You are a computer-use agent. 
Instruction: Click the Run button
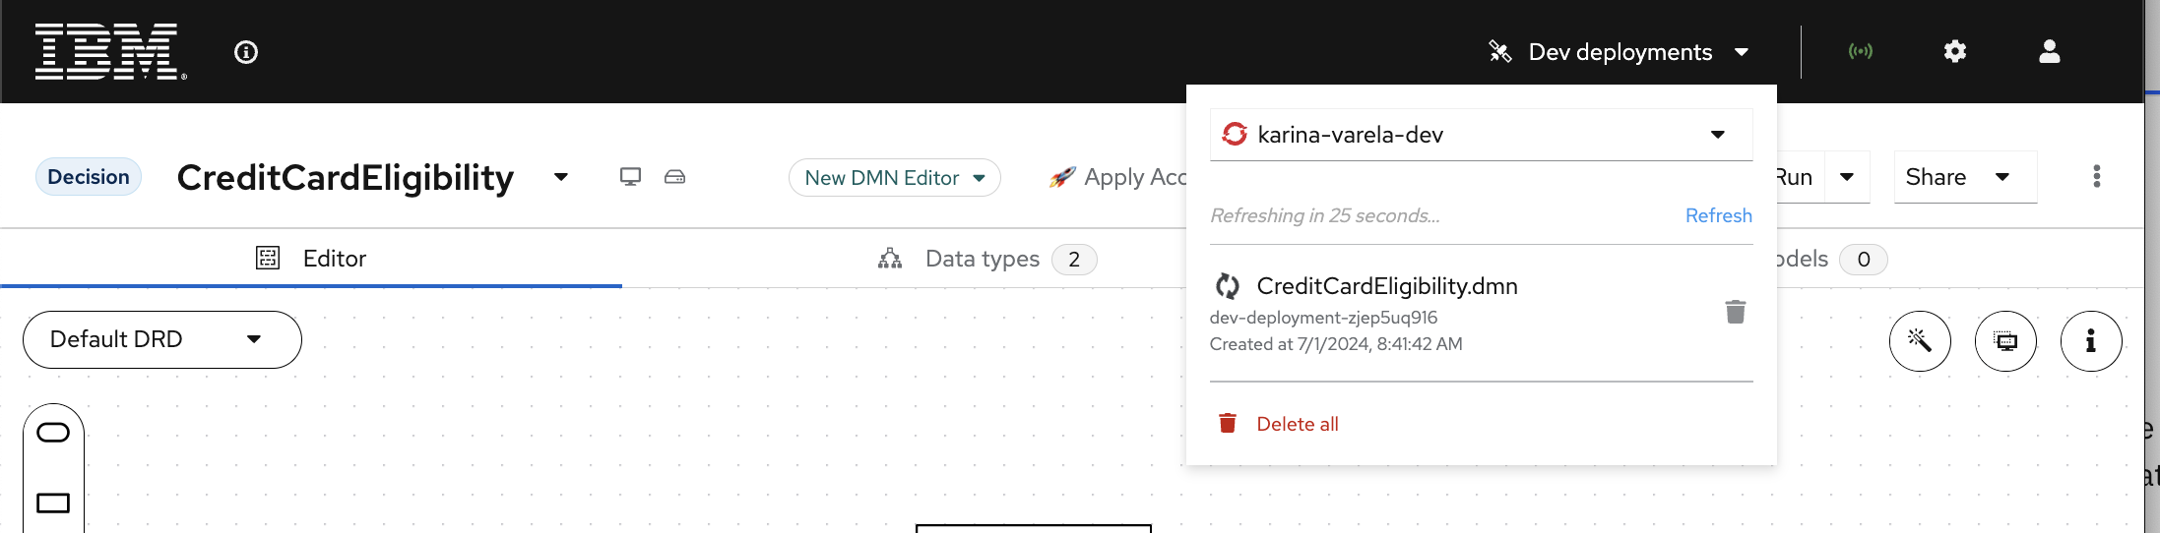(1794, 177)
